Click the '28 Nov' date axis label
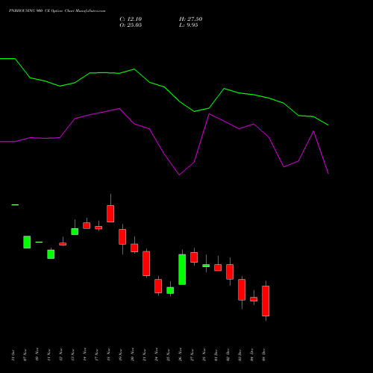 [x=204, y=355]
